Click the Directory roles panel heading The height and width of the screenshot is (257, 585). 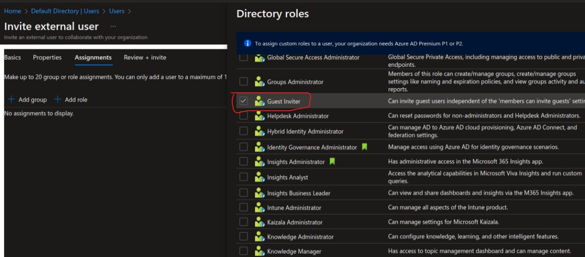click(x=273, y=14)
